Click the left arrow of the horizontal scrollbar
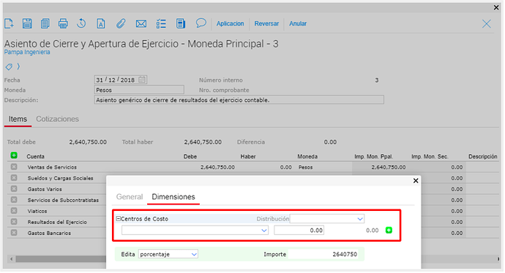 click(11, 258)
